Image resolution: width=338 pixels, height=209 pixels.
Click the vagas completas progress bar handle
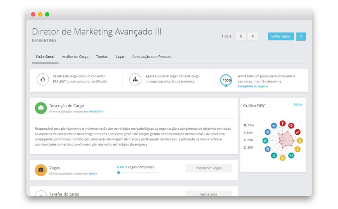pos(118,173)
